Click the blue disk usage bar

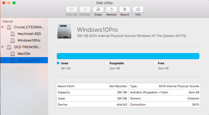coord(128,56)
